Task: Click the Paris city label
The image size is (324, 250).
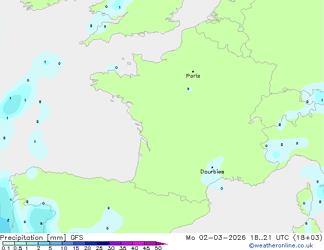Action: click(x=193, y=76)
